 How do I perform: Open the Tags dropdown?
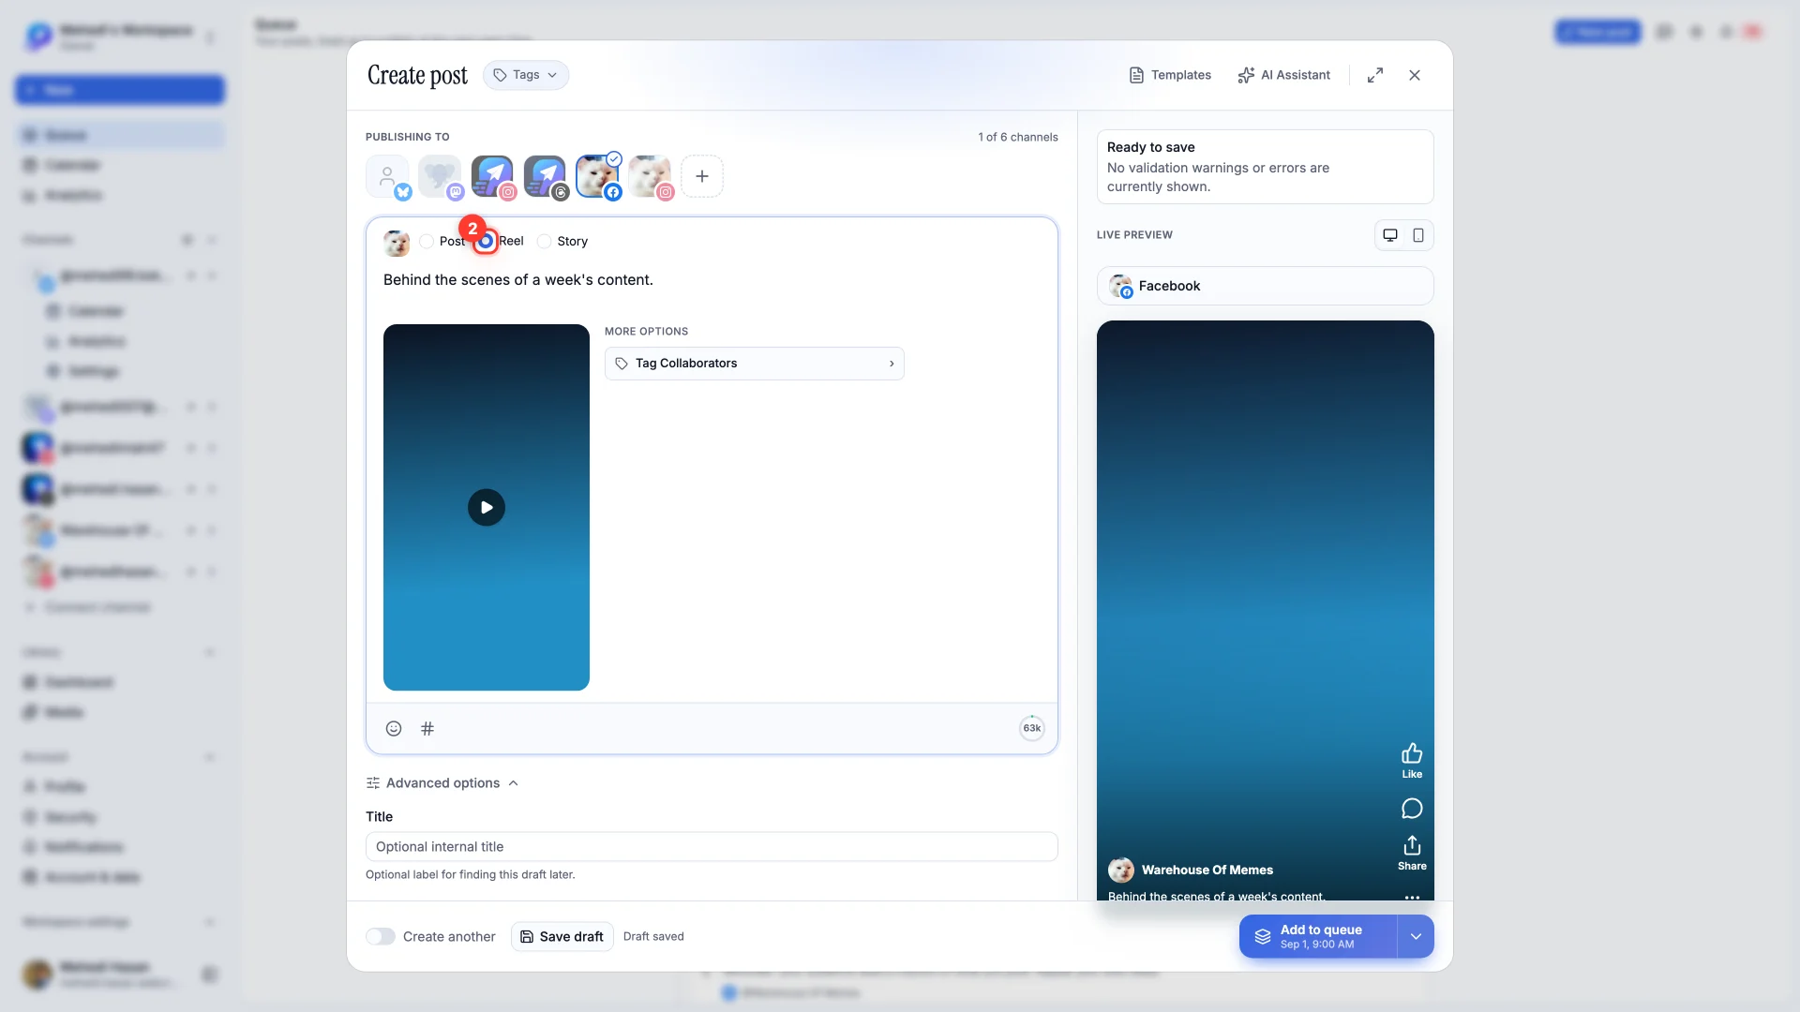click(x=525, y=75)
